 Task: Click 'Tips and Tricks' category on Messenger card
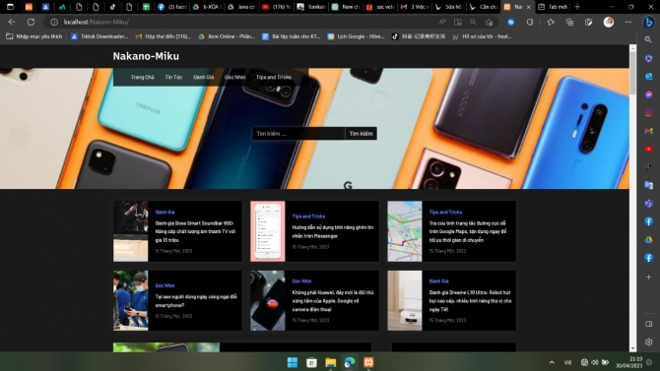click(x=308, y=216)
